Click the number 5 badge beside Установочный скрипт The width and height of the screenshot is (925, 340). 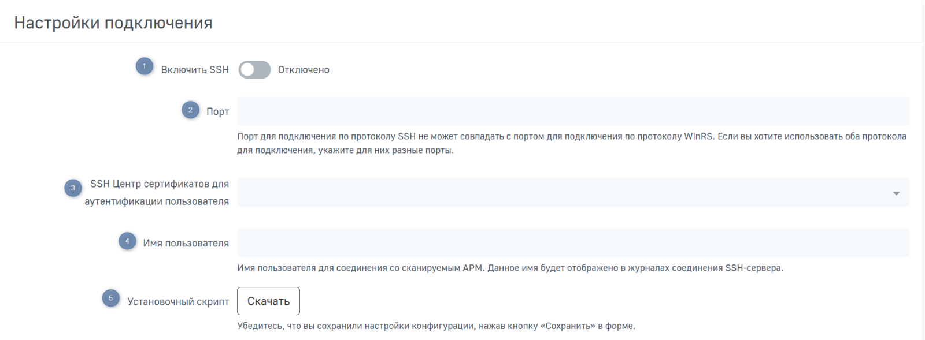coord(110,298)
